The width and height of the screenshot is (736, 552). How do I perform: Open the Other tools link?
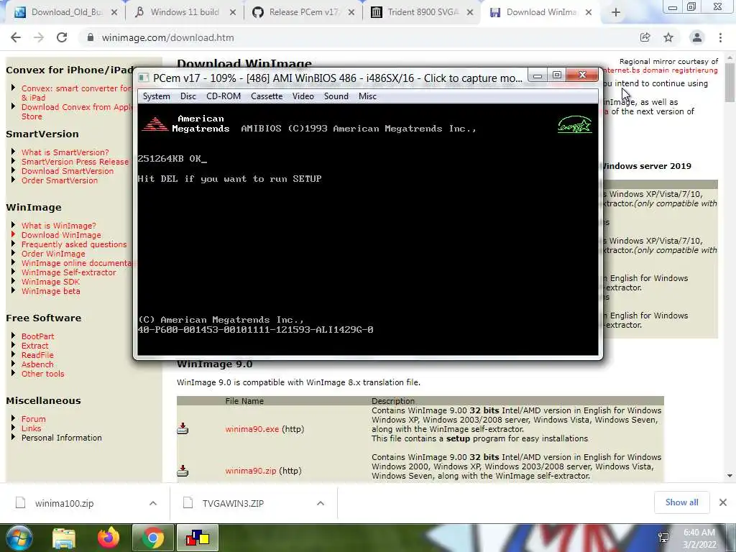click(42, 374)
